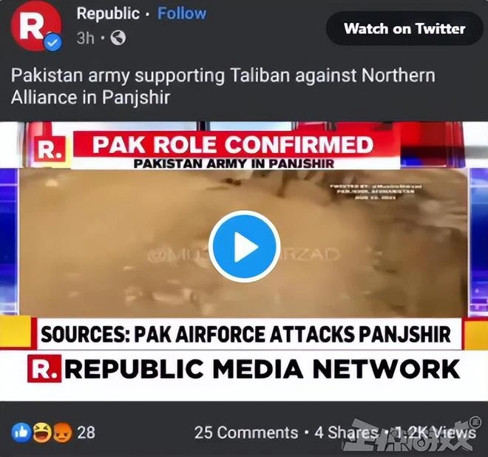This screenshot has height=457, width=488.
Task: Click the Watch on Twitter button
Action: tap(404, 29)
